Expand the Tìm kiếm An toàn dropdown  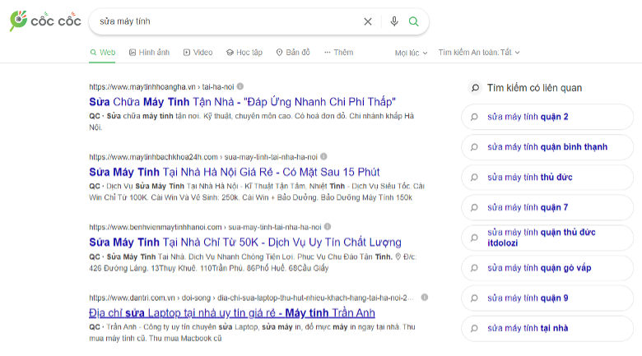pyautogui.click(x=478, y=53)
